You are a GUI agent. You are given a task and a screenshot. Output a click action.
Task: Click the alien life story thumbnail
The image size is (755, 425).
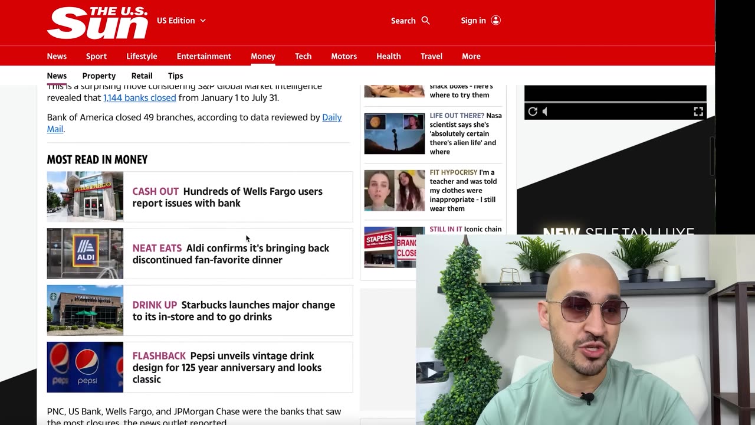(x=394, y=134)
